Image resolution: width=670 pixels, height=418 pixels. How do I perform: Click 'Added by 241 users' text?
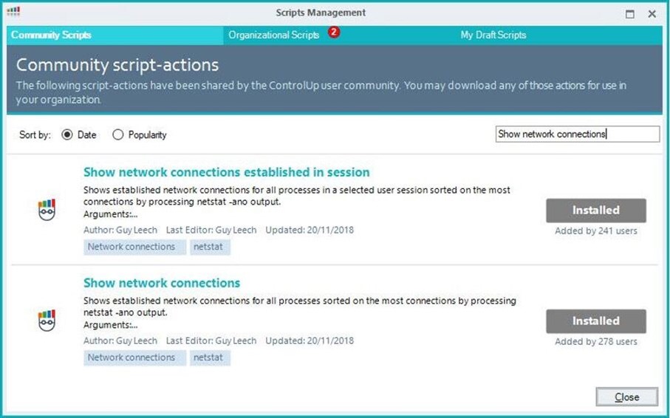(x=595, y=231)
